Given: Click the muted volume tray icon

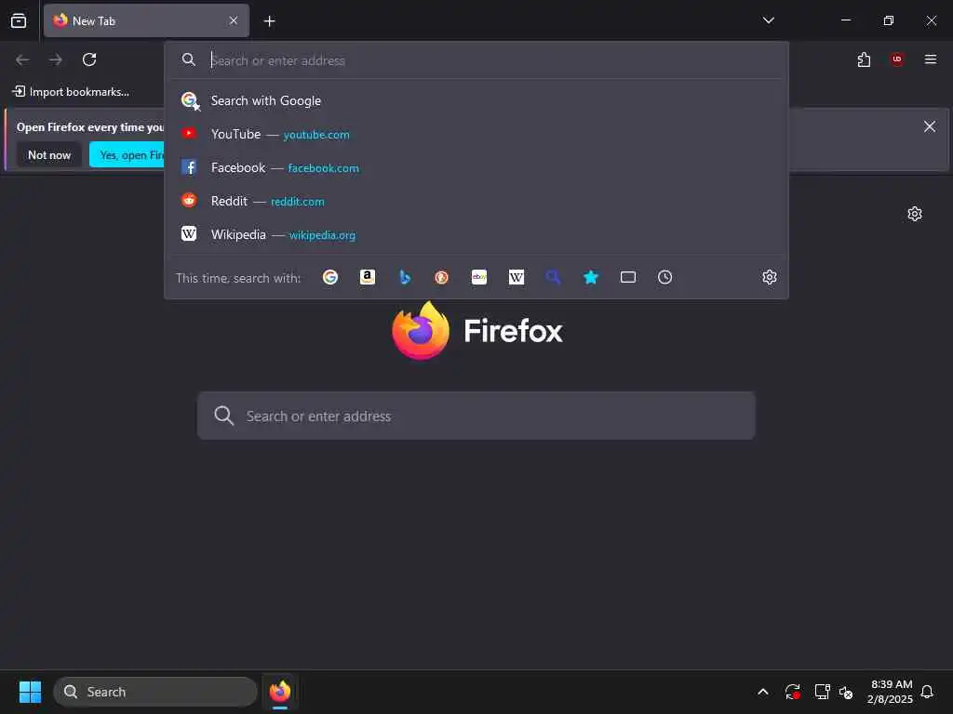Looking at the screenshot, I should pos(845,692).
